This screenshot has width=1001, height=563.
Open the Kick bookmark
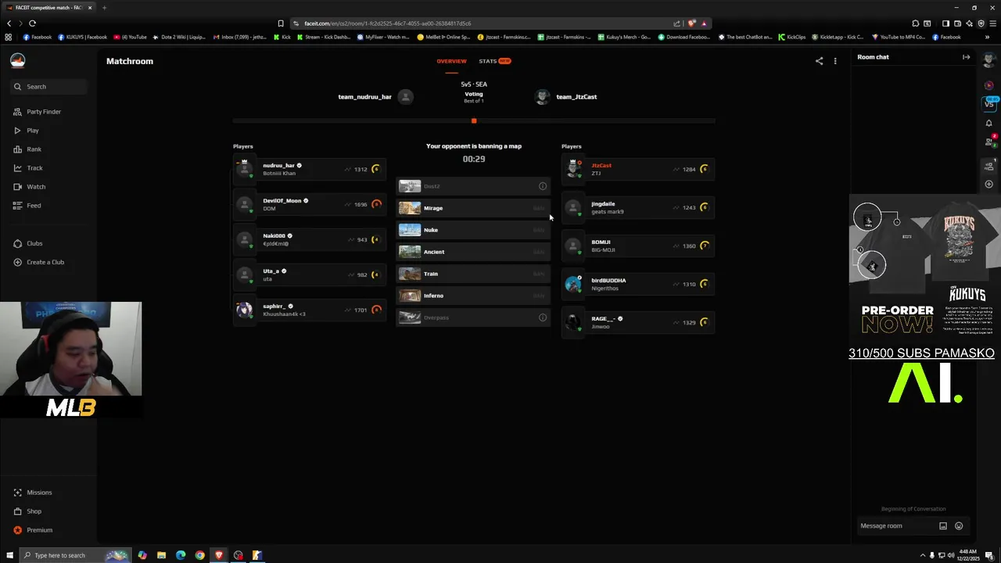coord(282,37)
